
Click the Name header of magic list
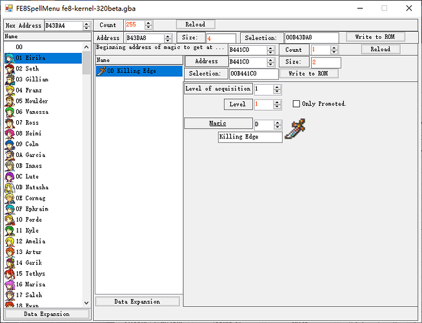click(x=139, y=60)
